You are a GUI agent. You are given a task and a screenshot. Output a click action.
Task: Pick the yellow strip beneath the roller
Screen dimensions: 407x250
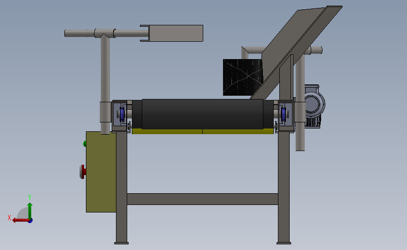pos(202,132)
